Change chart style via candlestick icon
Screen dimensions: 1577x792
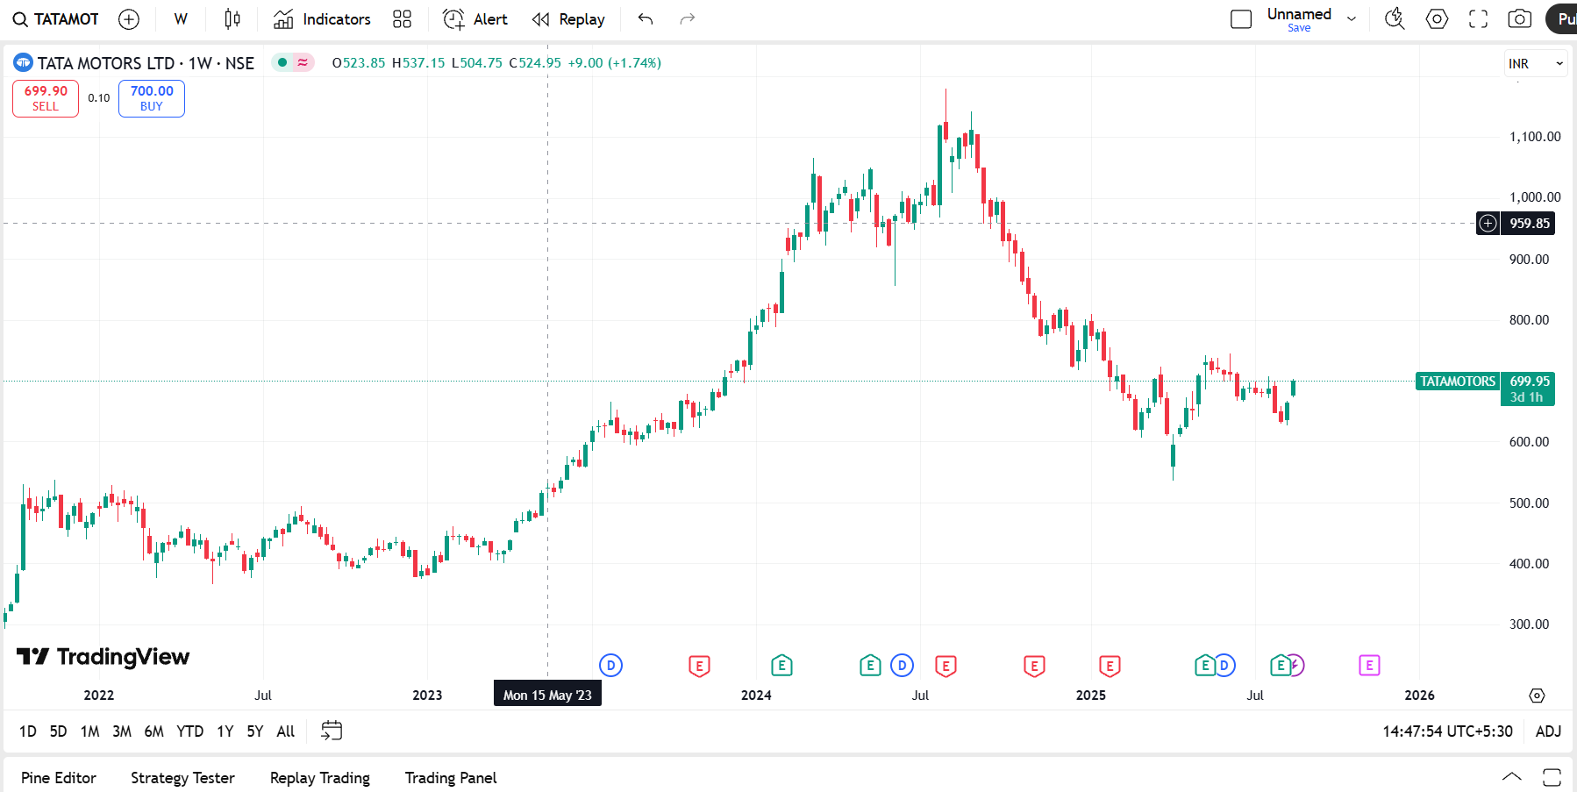click(x=232, y=19)
